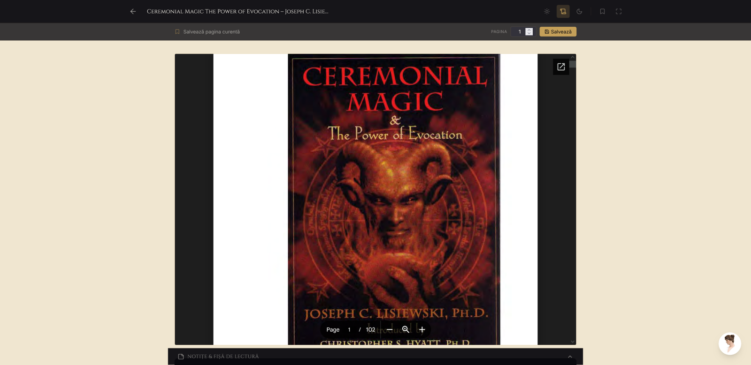Increase the PAGINA number by one step
Viewport: 751px width, 365px height.
click(529, 30)
